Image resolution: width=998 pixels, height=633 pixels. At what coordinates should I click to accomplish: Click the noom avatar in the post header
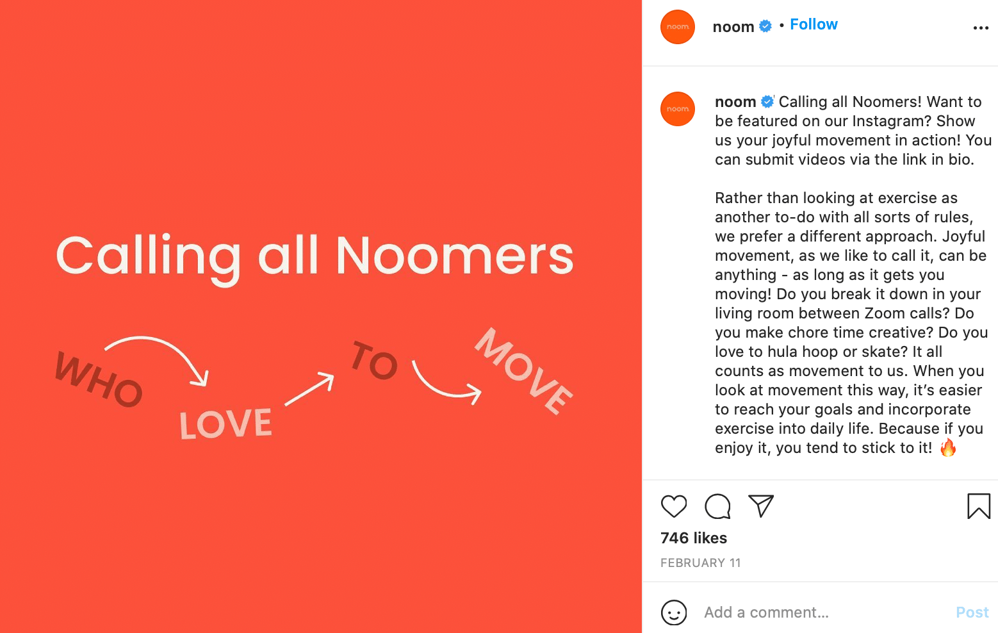[678, 27]
